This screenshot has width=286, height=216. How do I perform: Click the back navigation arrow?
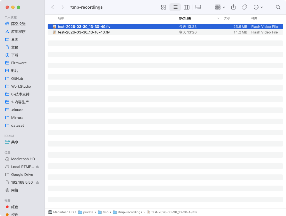pos(52,7)
